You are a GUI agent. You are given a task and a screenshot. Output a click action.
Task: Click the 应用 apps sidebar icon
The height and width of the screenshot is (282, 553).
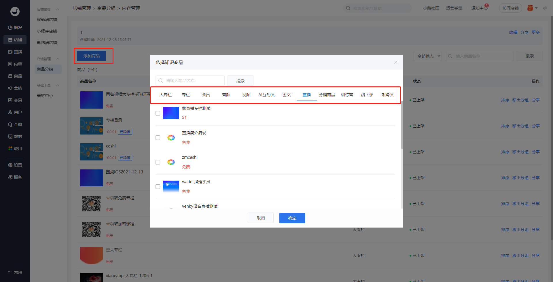[x=15, y=149]
